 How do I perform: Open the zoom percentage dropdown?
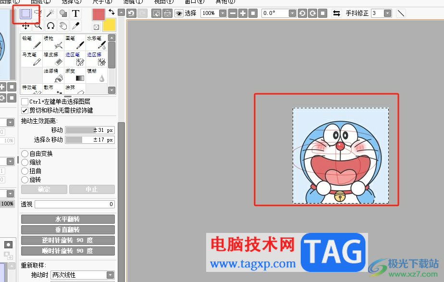click(x=223, y=13)
